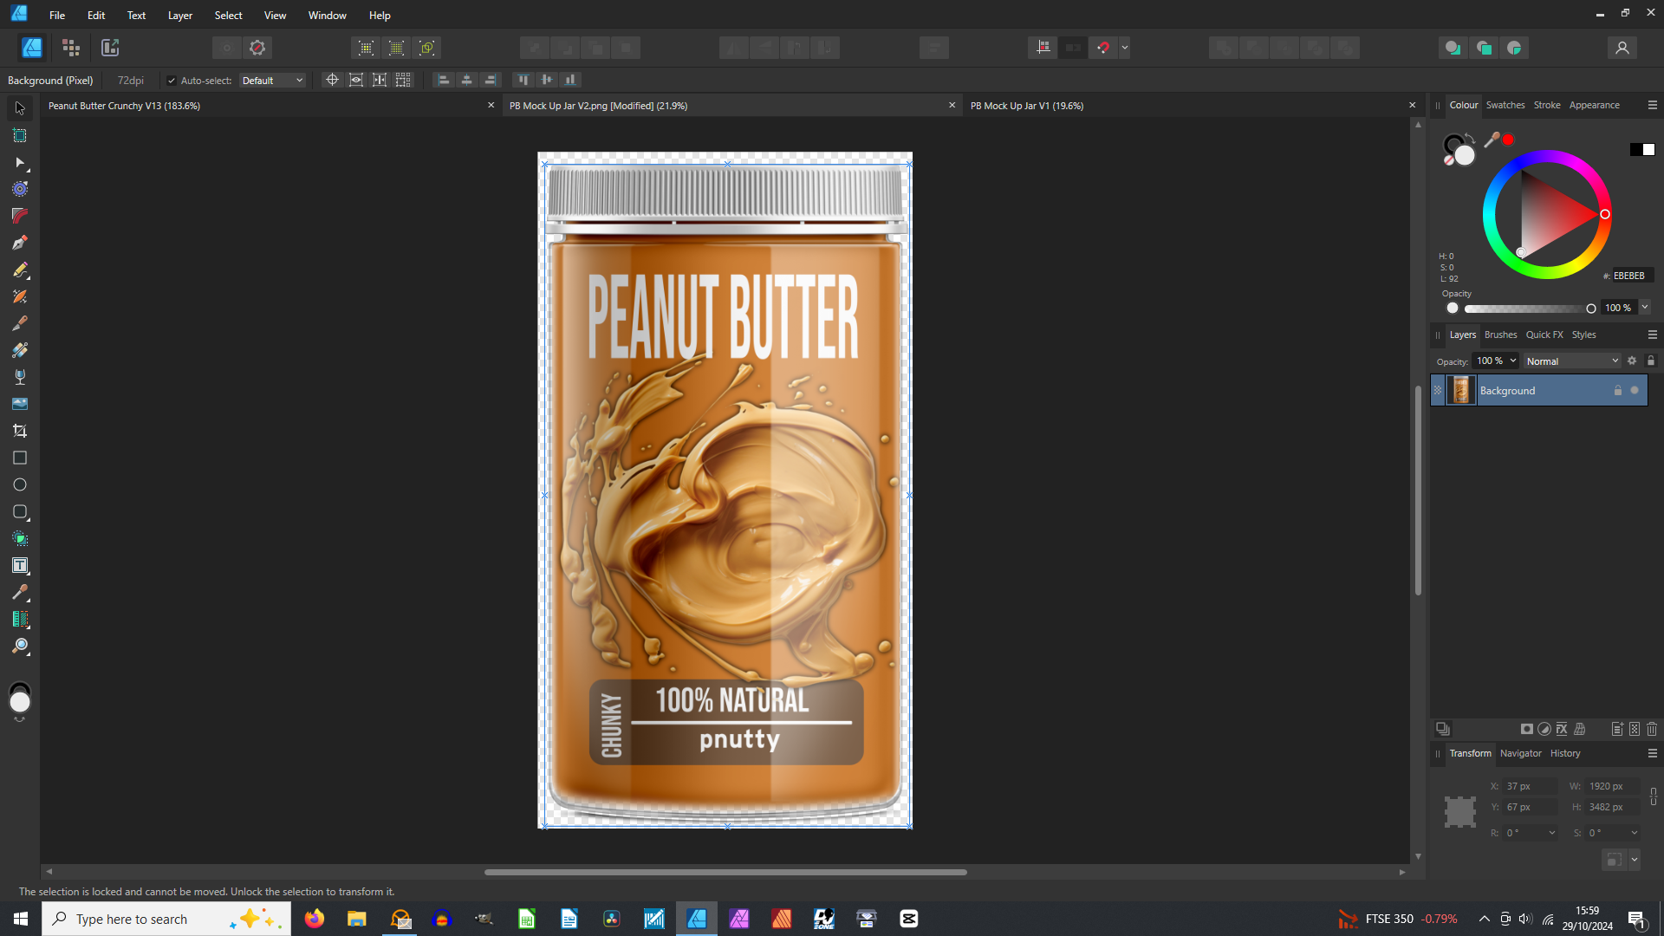Select the Node tool
Image resolution: width=1664 pixels, height=936 pixels.
coord(20,162)
